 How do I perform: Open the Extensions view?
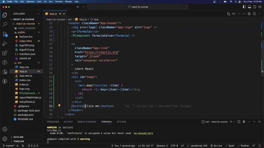[x=5, y=53]
